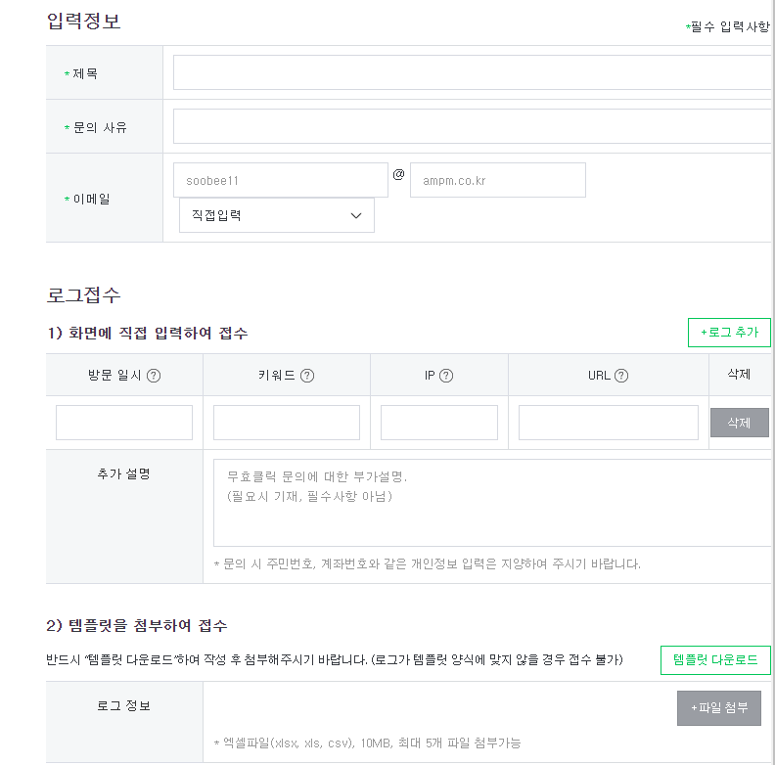Select the email ID field showing soobee11
Viewport: 775px width, 765px height.
point(281,180)
